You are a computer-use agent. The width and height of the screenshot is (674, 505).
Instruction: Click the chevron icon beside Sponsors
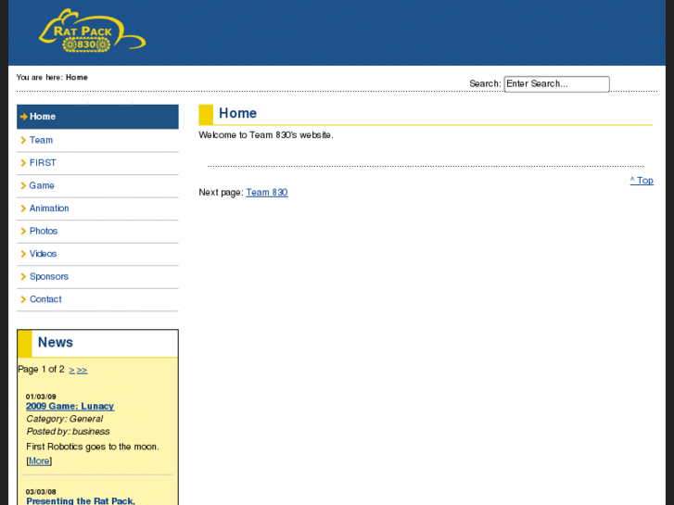click(x=24, y=277)
